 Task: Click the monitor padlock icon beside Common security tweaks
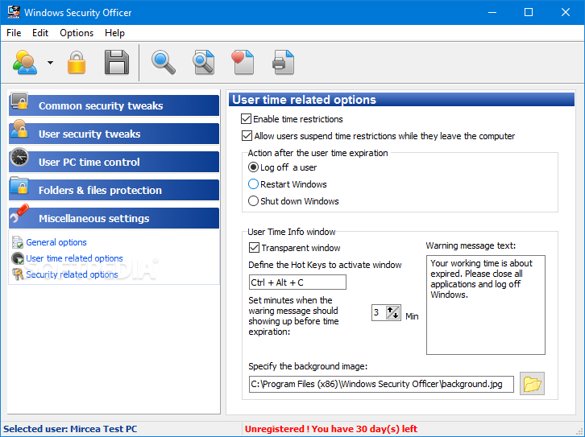pyautogui.click(x=19, y=101)
